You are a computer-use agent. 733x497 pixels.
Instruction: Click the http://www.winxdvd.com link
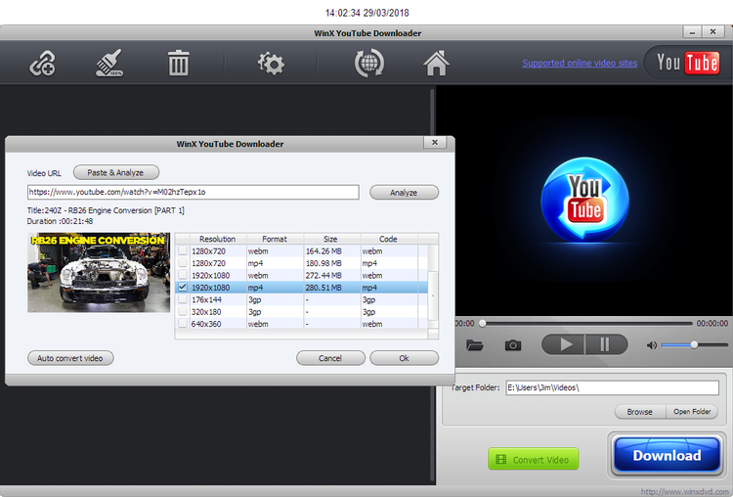pyautogui.click(x=683, y=491)
